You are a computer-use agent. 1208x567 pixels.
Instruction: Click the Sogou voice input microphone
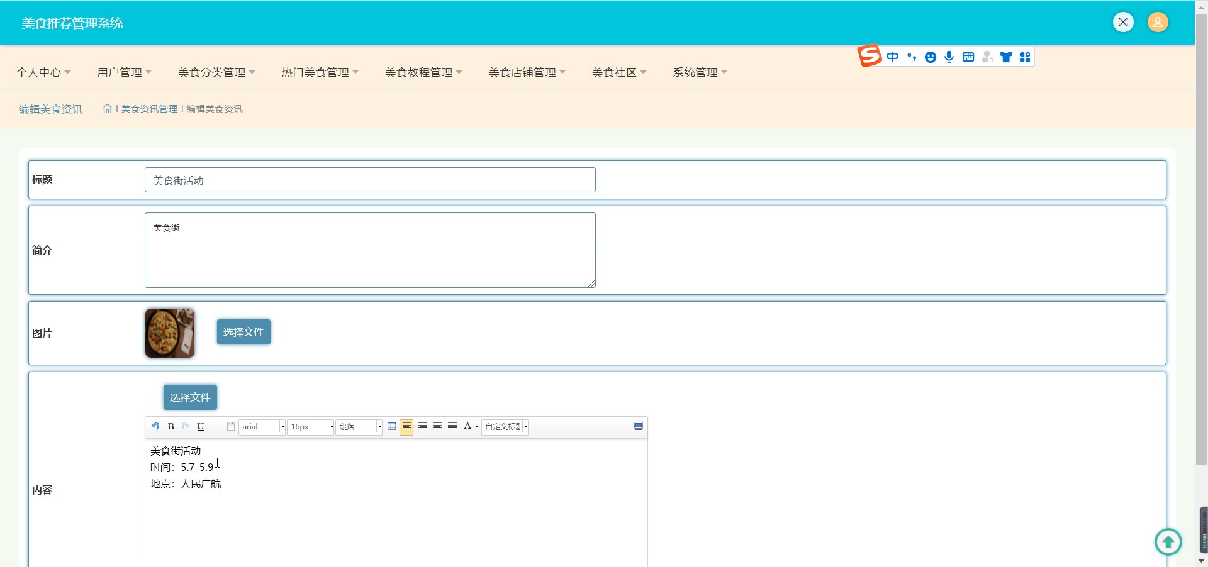tap(949, 57)
